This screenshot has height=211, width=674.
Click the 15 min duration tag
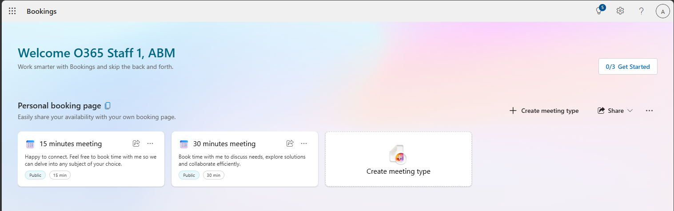click(60, 175)
